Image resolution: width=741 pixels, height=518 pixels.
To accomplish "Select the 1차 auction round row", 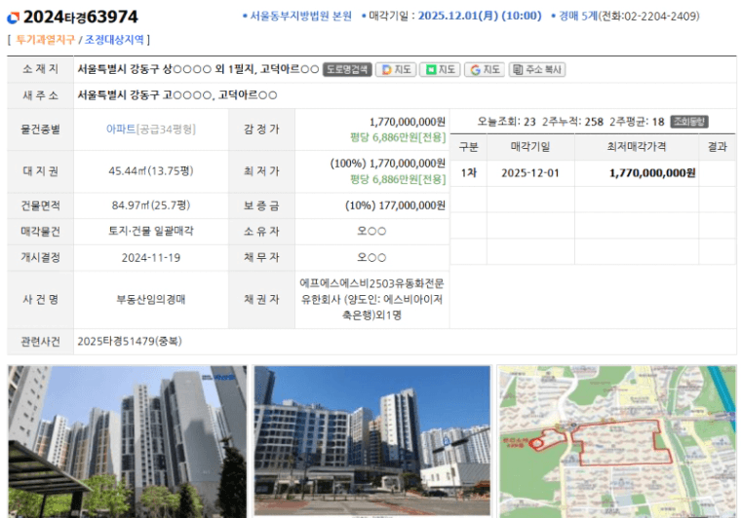I will 468,172.
